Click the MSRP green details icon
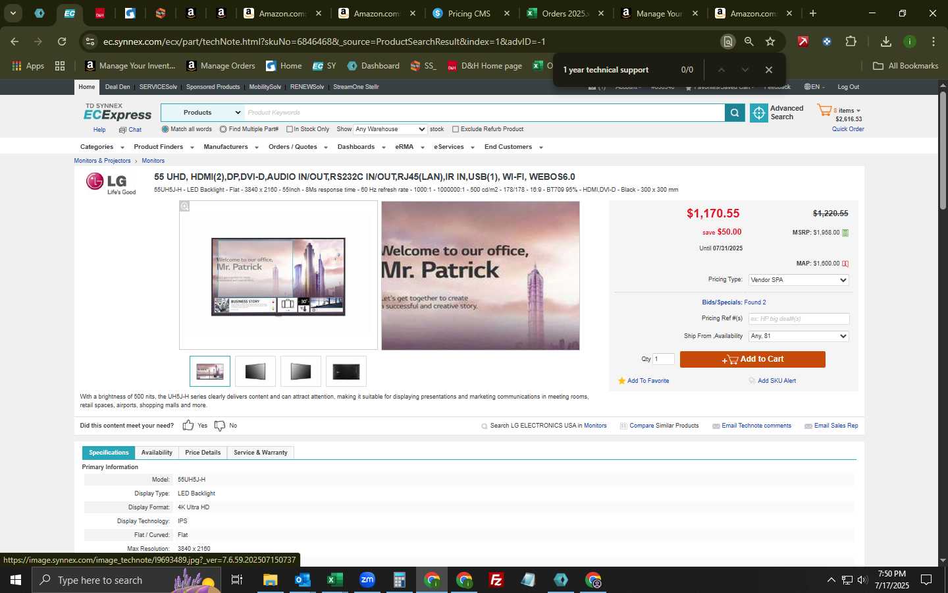 click(845, 233)
